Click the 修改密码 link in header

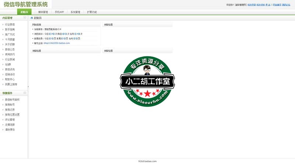253,5
